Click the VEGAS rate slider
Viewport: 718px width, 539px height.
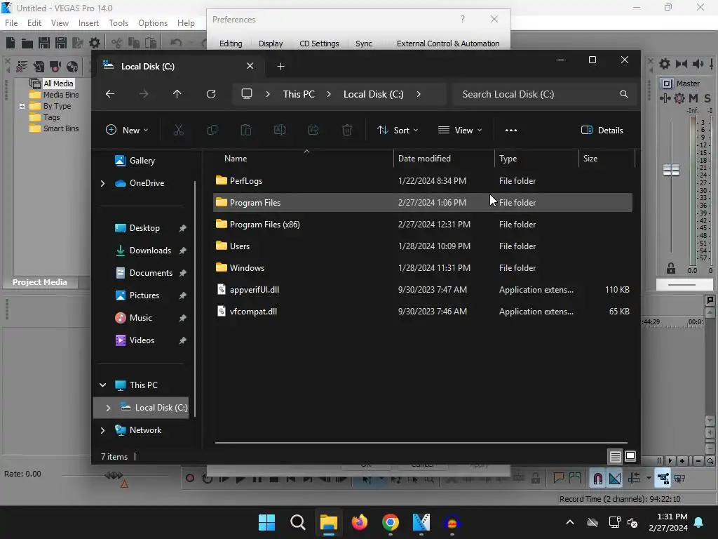[x=114, y=476]
